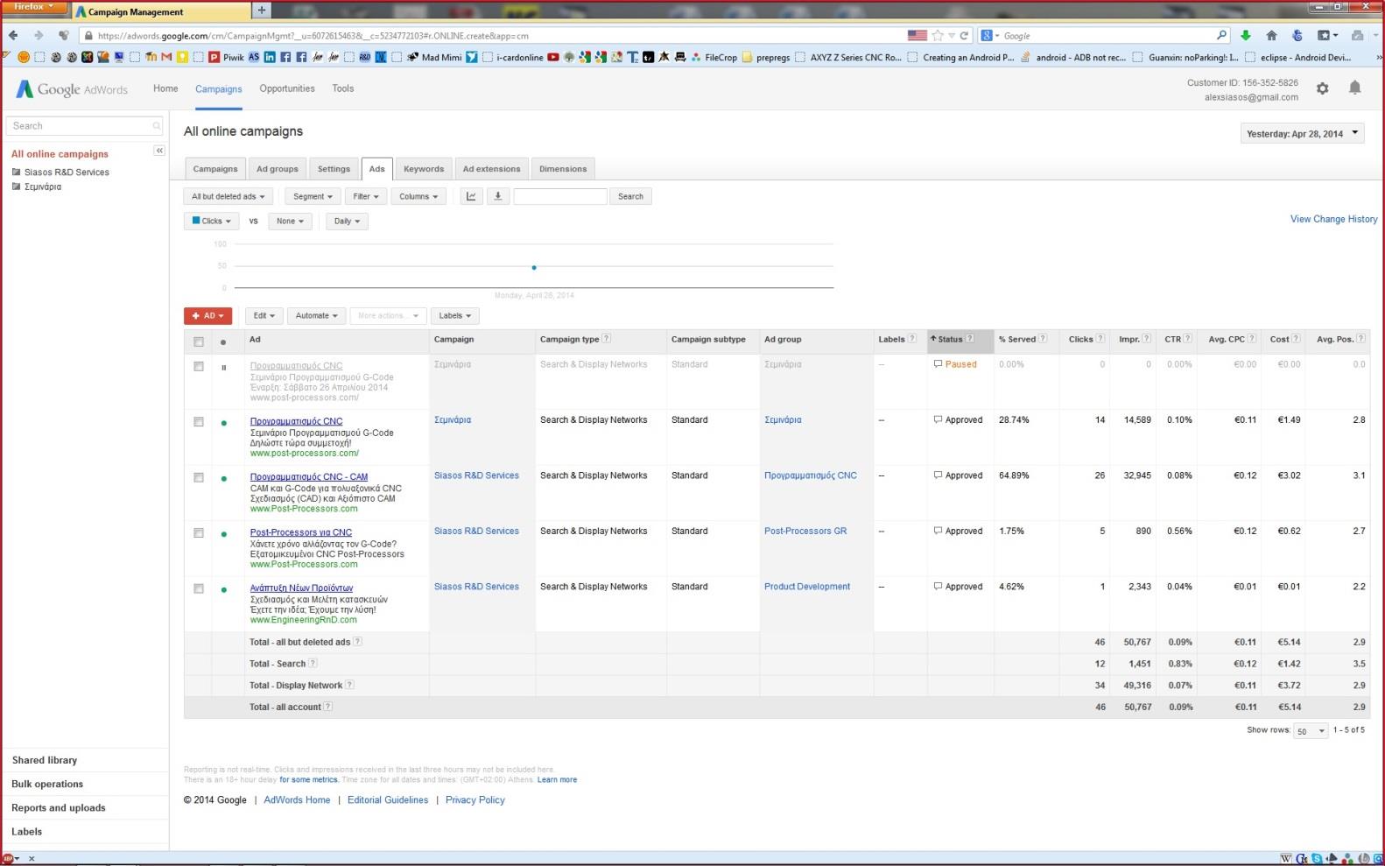Toggle the chart view icon
Viewport: 1385px width, 866px height.
[x=471, y=196]
